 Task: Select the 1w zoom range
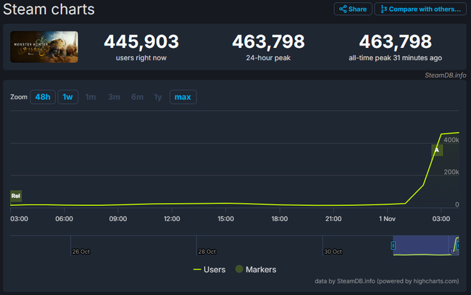[68, 97]
